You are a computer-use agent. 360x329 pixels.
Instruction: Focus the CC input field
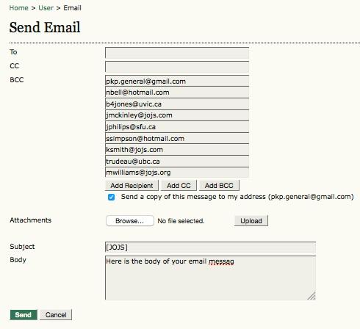point(177,67)
